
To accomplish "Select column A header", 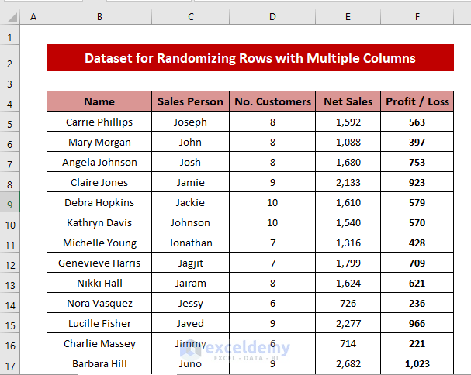I will click(x=33, y=17).
